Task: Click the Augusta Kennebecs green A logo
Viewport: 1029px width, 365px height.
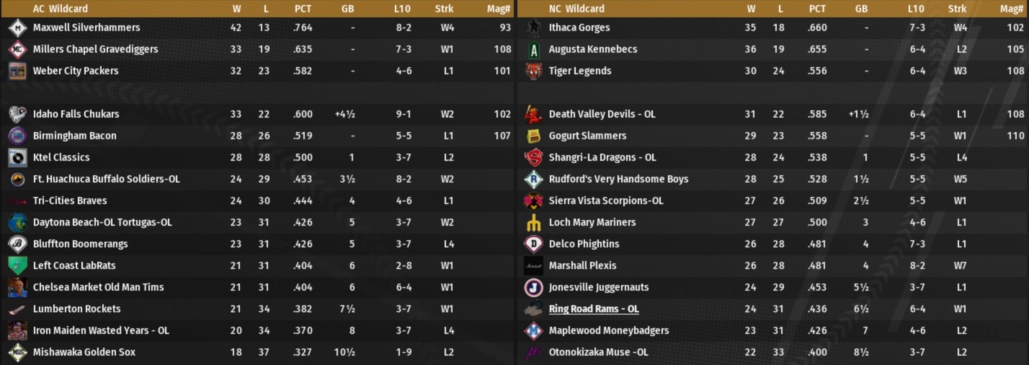Action: coord(534,49)
